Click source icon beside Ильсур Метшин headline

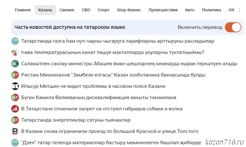coord(15,86)
